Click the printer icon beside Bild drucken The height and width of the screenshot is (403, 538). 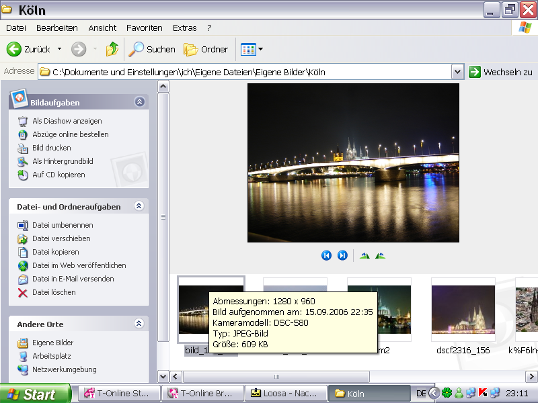coord(23,148)
